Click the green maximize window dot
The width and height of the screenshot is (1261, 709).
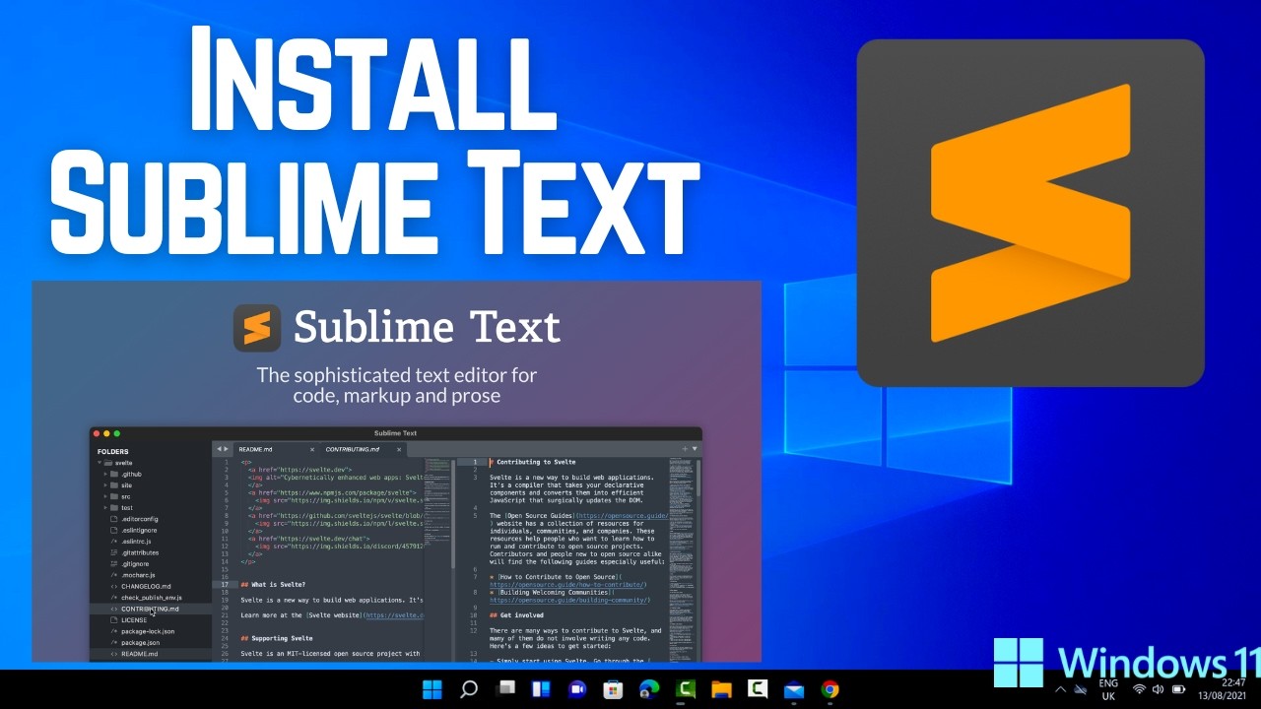pos(117,433)
